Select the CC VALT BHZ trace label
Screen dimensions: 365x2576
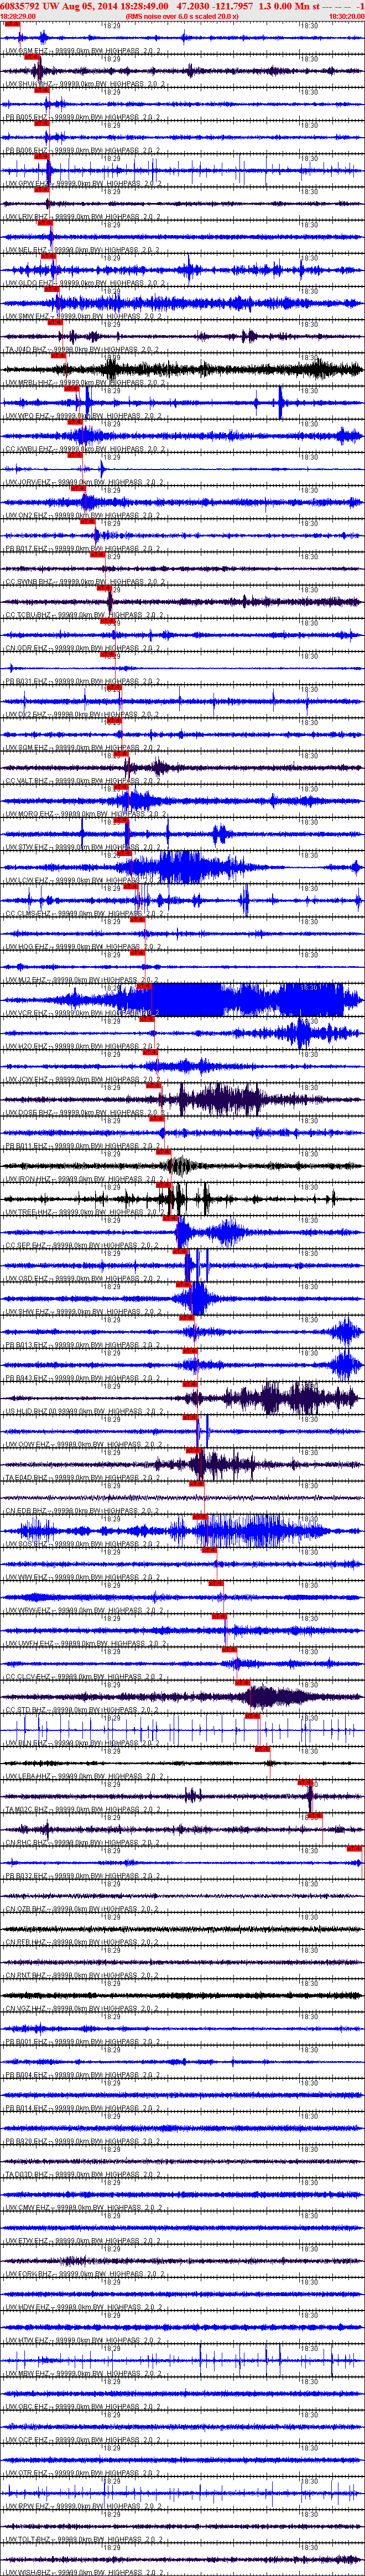pyautogui.click(x=84, y=780)
